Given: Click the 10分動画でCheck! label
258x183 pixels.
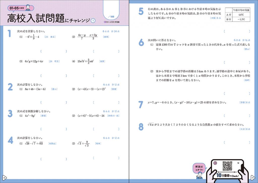Looking at the screenshot, I should (x=227, y=175).
